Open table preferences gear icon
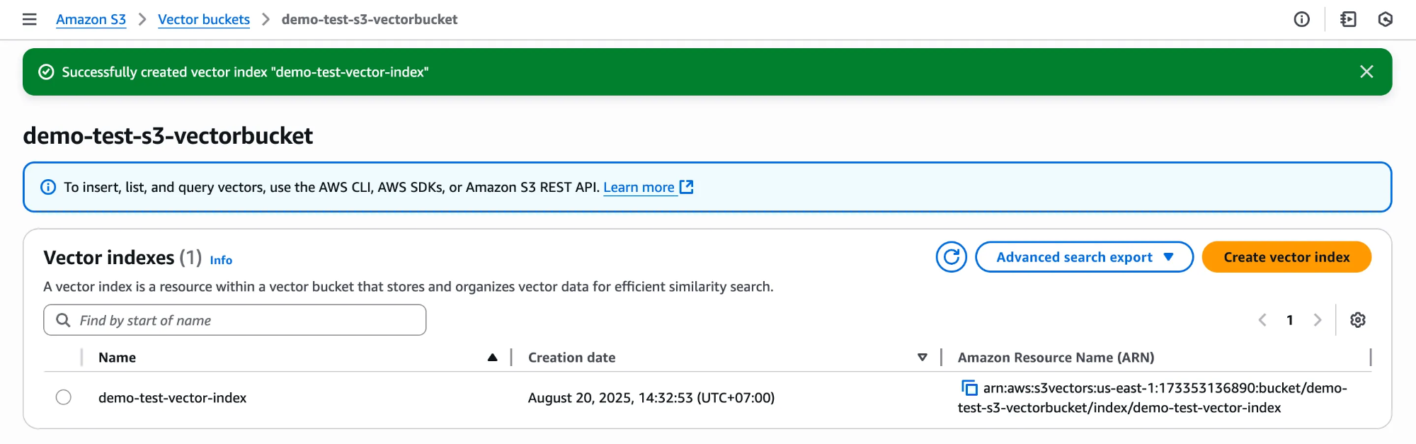 click(x=1357, y=320)
